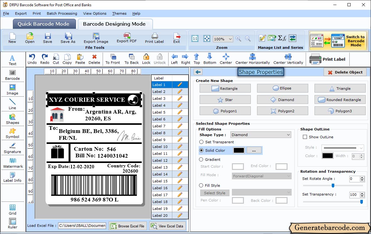Image resolution: width=371 pixels, height=234 pixels.
Task: Click the Set Rotate Angle value field
Action: tap(354, 179)
